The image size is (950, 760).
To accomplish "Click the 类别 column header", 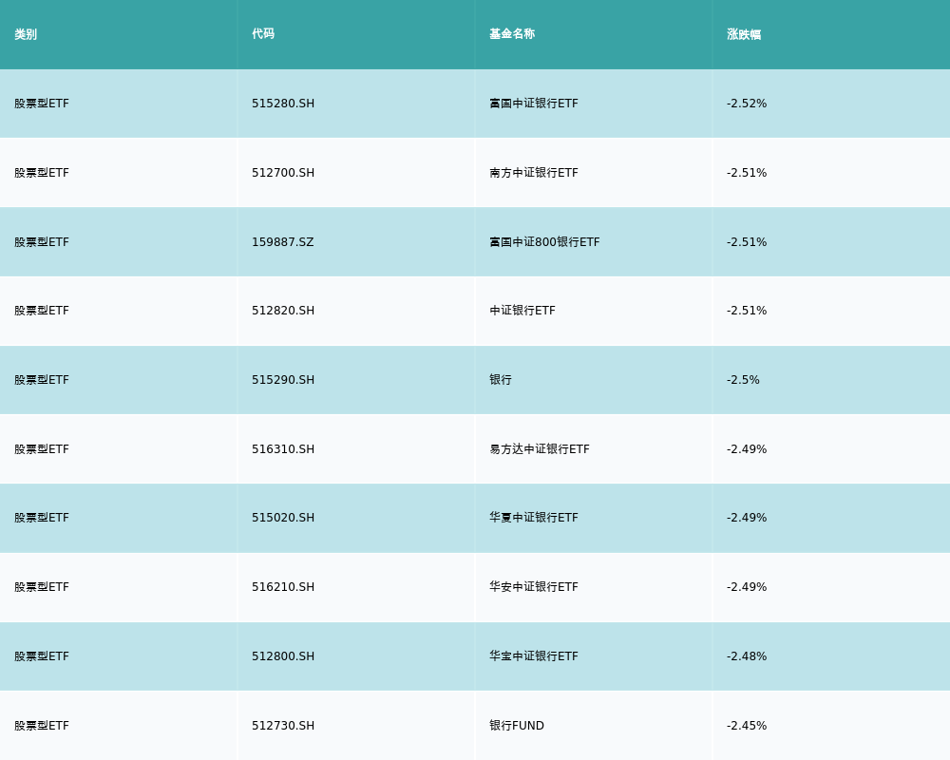I will click(26, 34).
